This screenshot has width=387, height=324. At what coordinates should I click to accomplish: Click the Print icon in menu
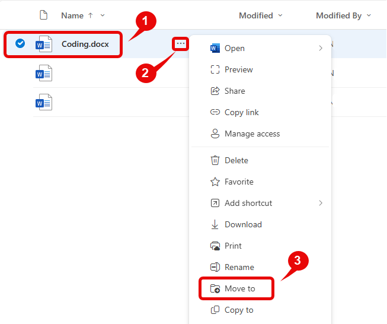(x=215, y=246)
